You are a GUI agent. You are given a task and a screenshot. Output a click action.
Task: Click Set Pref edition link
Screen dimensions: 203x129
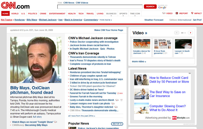tap(197, 20)
